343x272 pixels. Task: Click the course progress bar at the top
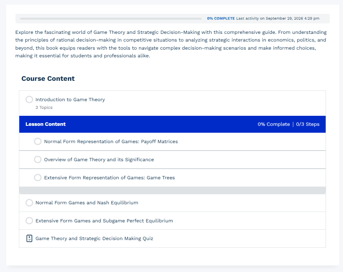pyautogui.click(x=111, y=18)
